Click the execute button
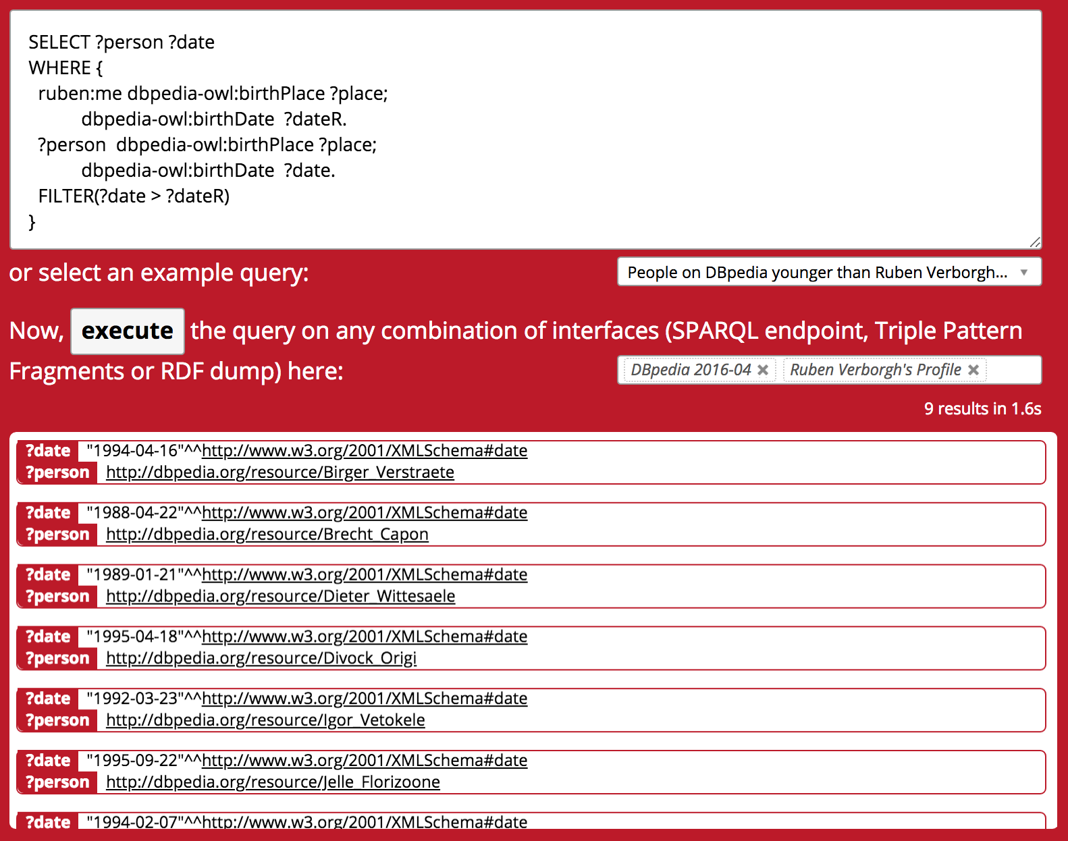 pos(128,331)
